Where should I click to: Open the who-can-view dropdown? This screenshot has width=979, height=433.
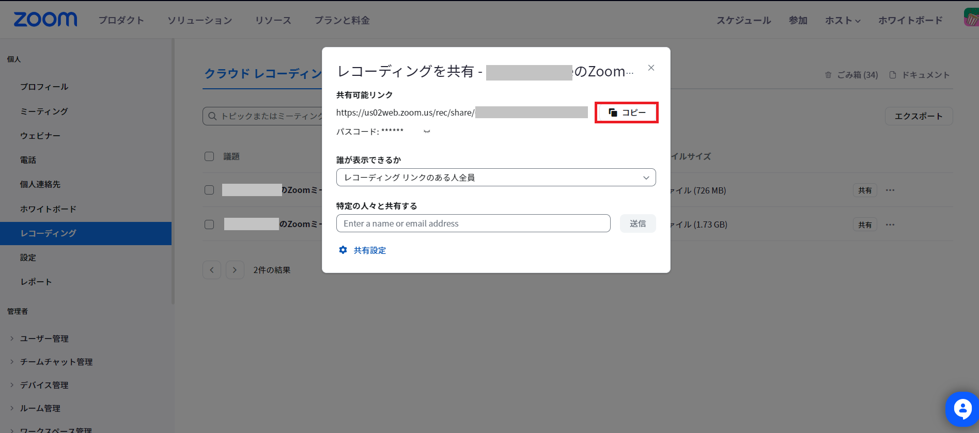[495, 178]
